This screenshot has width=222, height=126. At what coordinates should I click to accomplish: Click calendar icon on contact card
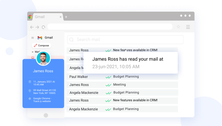pyautogui.click(x=30, y=82)
